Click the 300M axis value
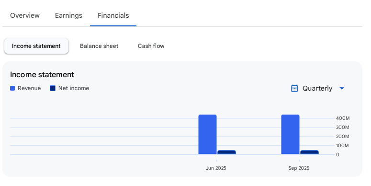The height and width of the screenshot is (186, 371). pyautogui.click(x=343, y=127)
